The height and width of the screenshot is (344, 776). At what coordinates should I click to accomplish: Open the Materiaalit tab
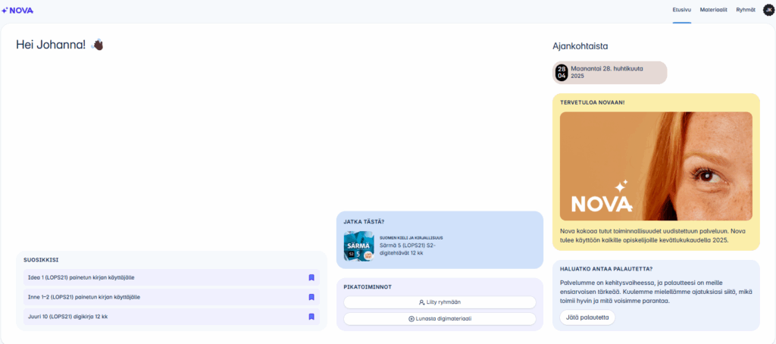coord(713,10)
